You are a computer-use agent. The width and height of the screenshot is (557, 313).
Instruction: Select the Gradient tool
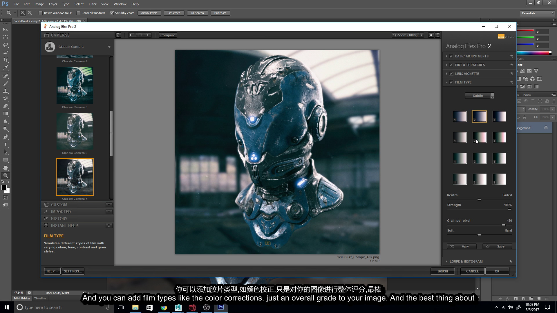[x=6, y=114]
